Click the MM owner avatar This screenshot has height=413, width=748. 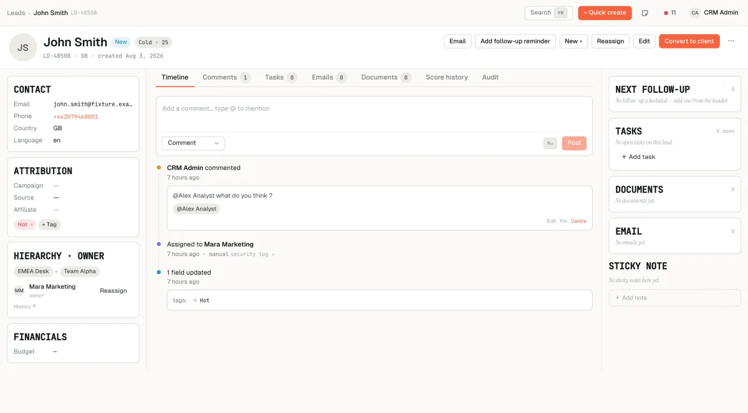click(19, 291)
